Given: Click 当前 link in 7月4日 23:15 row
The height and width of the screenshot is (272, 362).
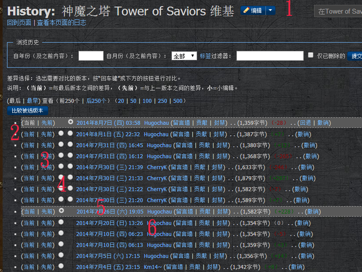Looking at the screenshot, I should tap(29, 267).
